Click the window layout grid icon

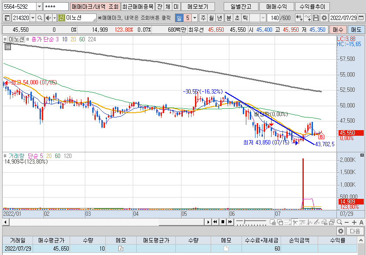(272, 222)
